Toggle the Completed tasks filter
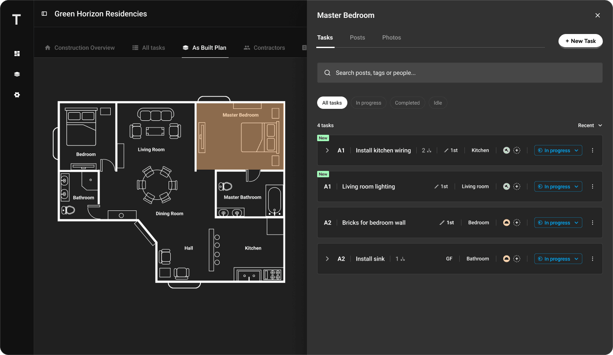The height and width of the screenshot is (355, 613). 407,102
